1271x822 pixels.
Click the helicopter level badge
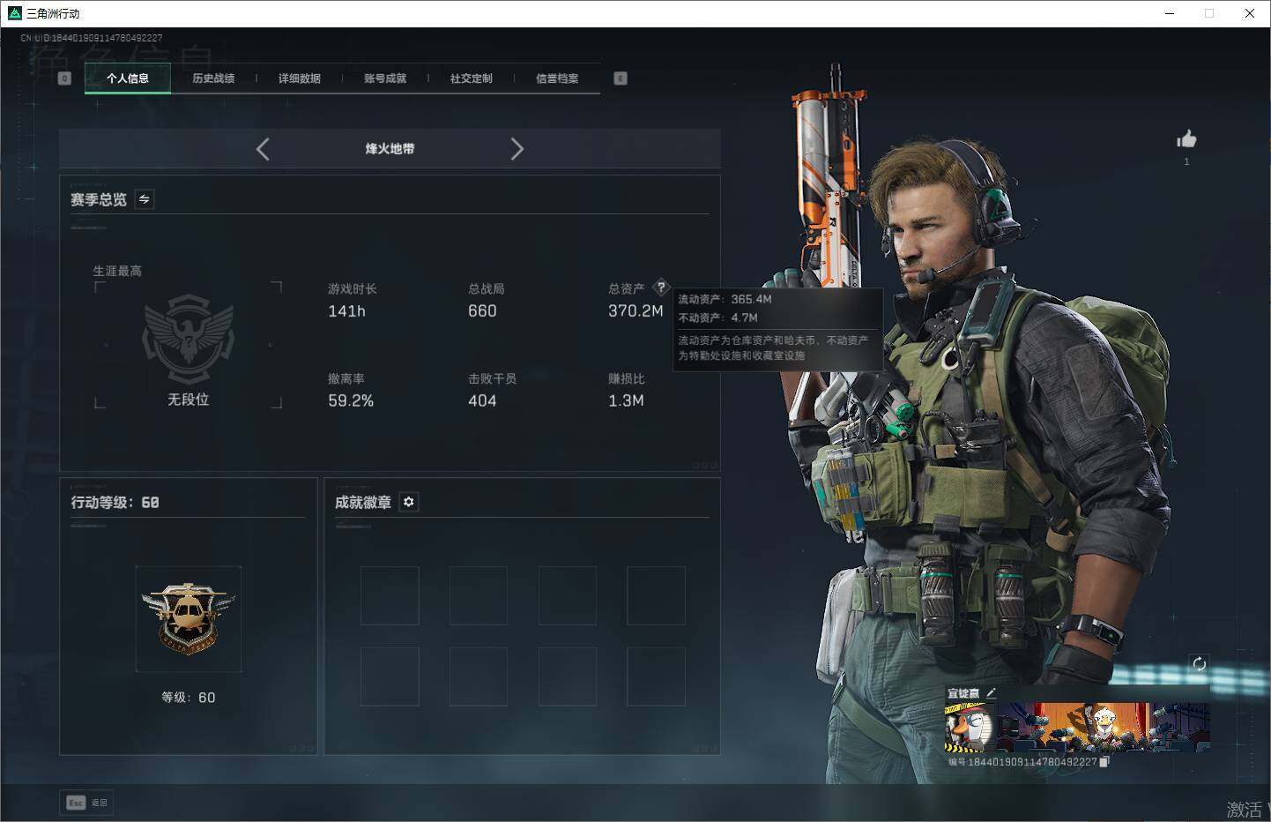(x=188, y=619)
